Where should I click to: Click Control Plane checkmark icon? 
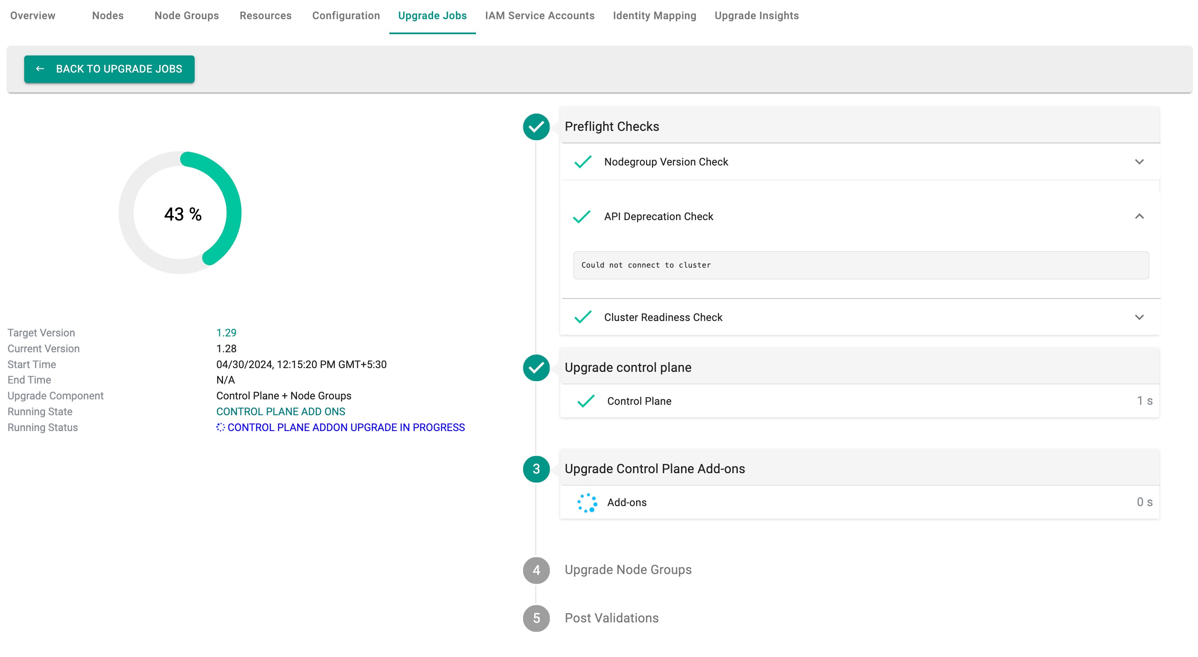[586, 401]
